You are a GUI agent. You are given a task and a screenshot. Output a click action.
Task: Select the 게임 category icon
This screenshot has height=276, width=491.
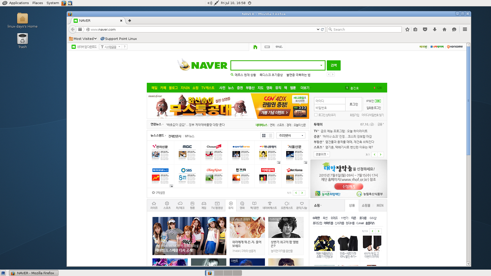[204, 205]
